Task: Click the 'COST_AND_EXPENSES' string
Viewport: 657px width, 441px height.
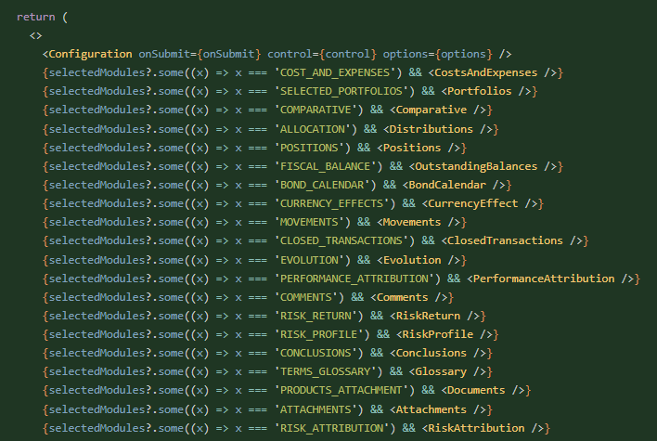Action: (x=335, y=73)
